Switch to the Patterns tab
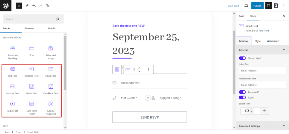The width and height of the screenshot is (289, 134). (29, 28)
